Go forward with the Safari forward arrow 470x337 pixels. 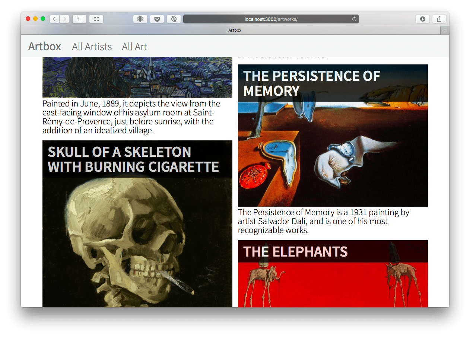64,19
